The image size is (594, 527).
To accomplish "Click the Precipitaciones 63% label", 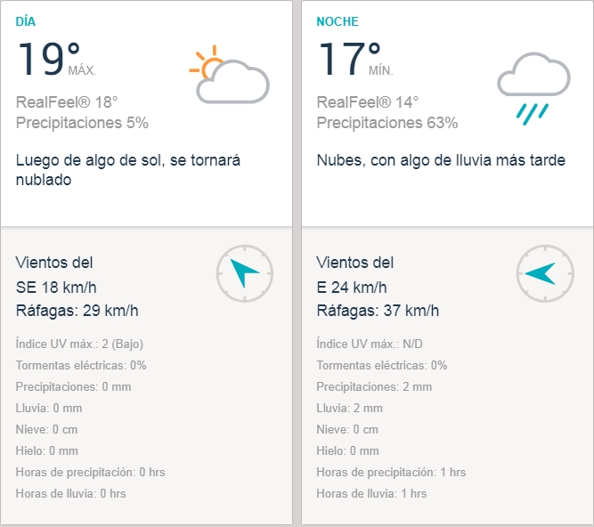I will 387,123.
